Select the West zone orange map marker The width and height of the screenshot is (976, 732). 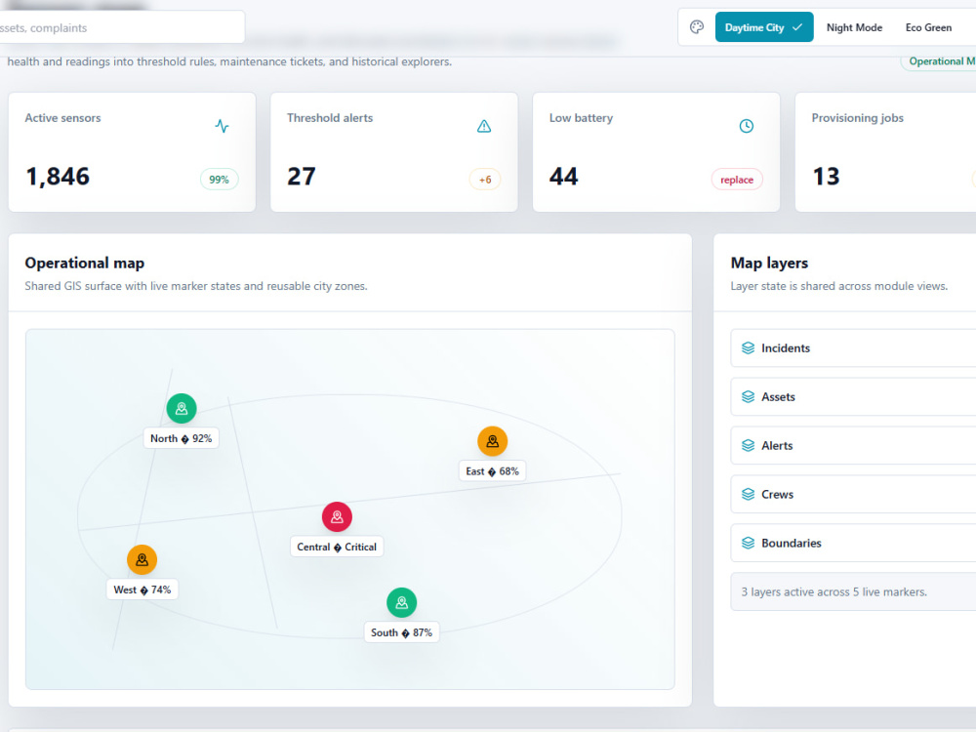pyautogui.click(x=142, y=559)
